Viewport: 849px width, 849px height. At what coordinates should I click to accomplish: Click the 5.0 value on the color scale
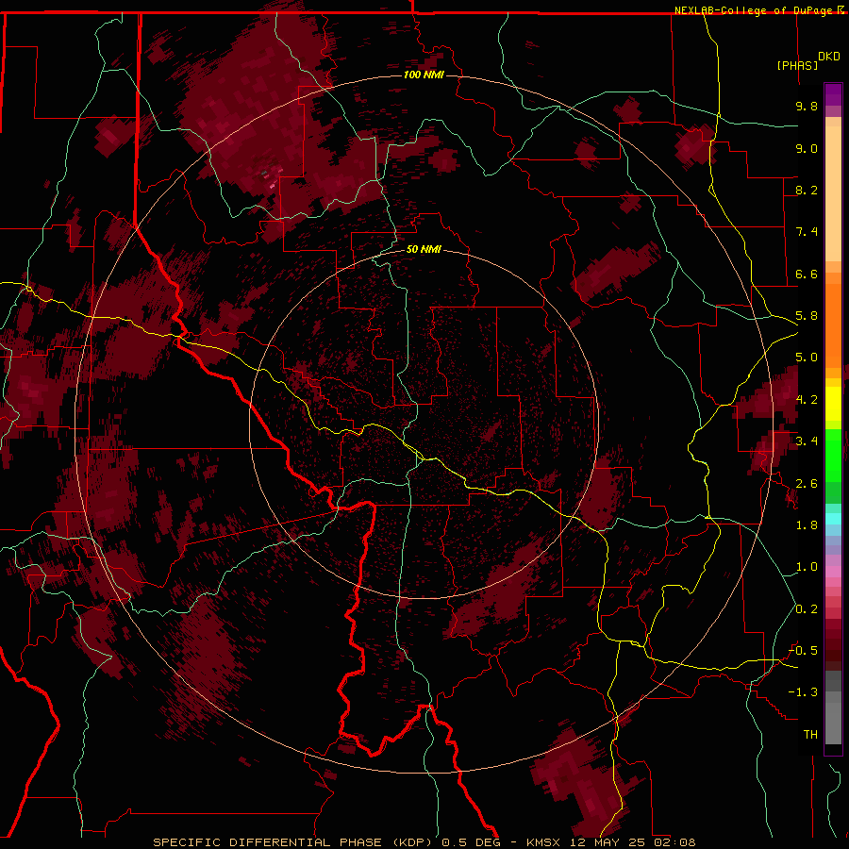[x=807, y=358]
